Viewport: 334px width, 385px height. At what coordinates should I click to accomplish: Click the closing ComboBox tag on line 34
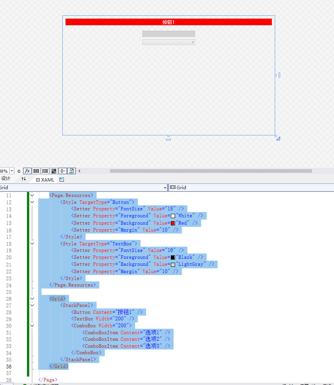tap(86, 353)
